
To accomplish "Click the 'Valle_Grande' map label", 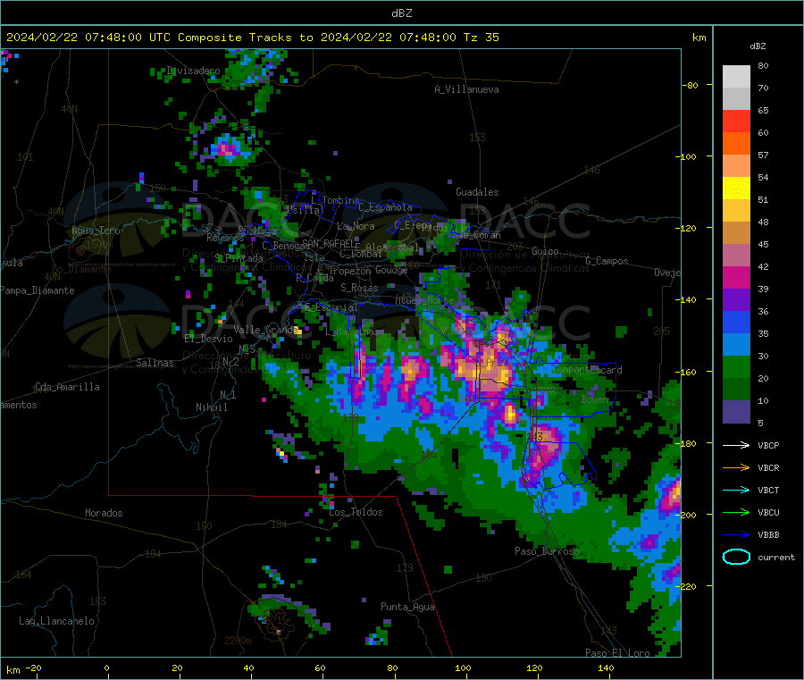I will [x=265, y=330].
